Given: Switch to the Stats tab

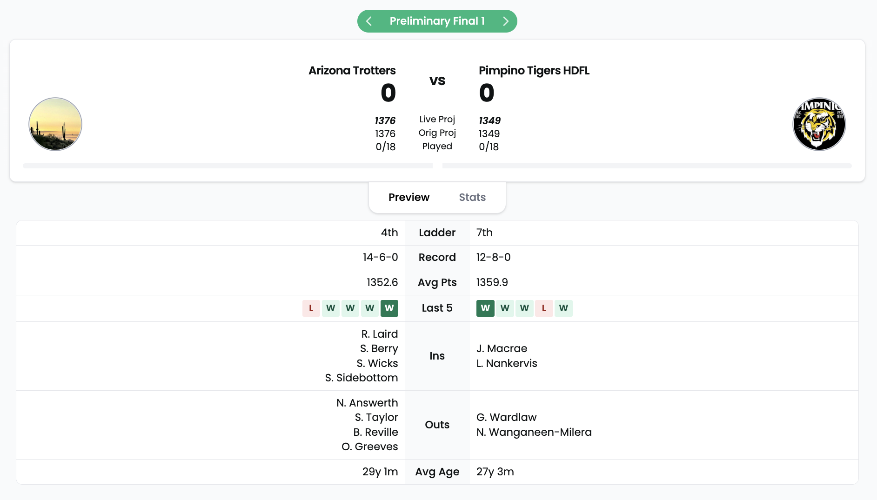Looking at the screenshot, I should click(472, 197).
